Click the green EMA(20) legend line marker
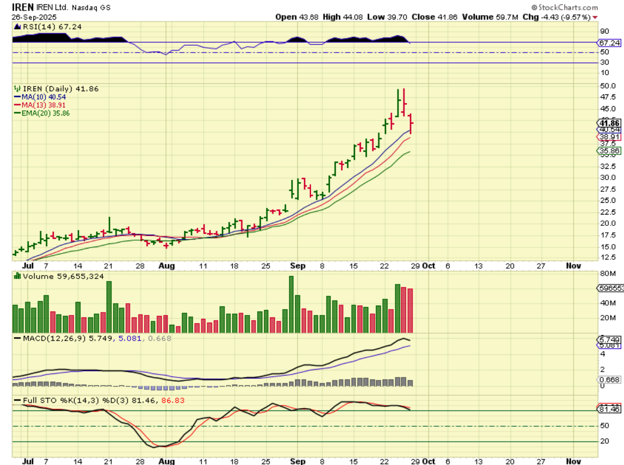Viewport: 624px width, 465px height. tap(17, 113)
